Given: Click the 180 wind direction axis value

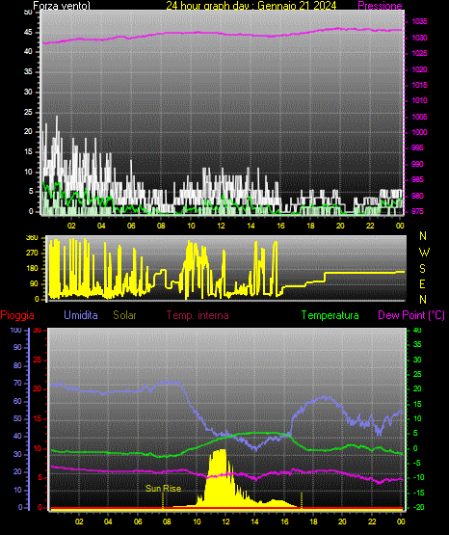Looking at the screenshot, I should [x=33, y=269].
